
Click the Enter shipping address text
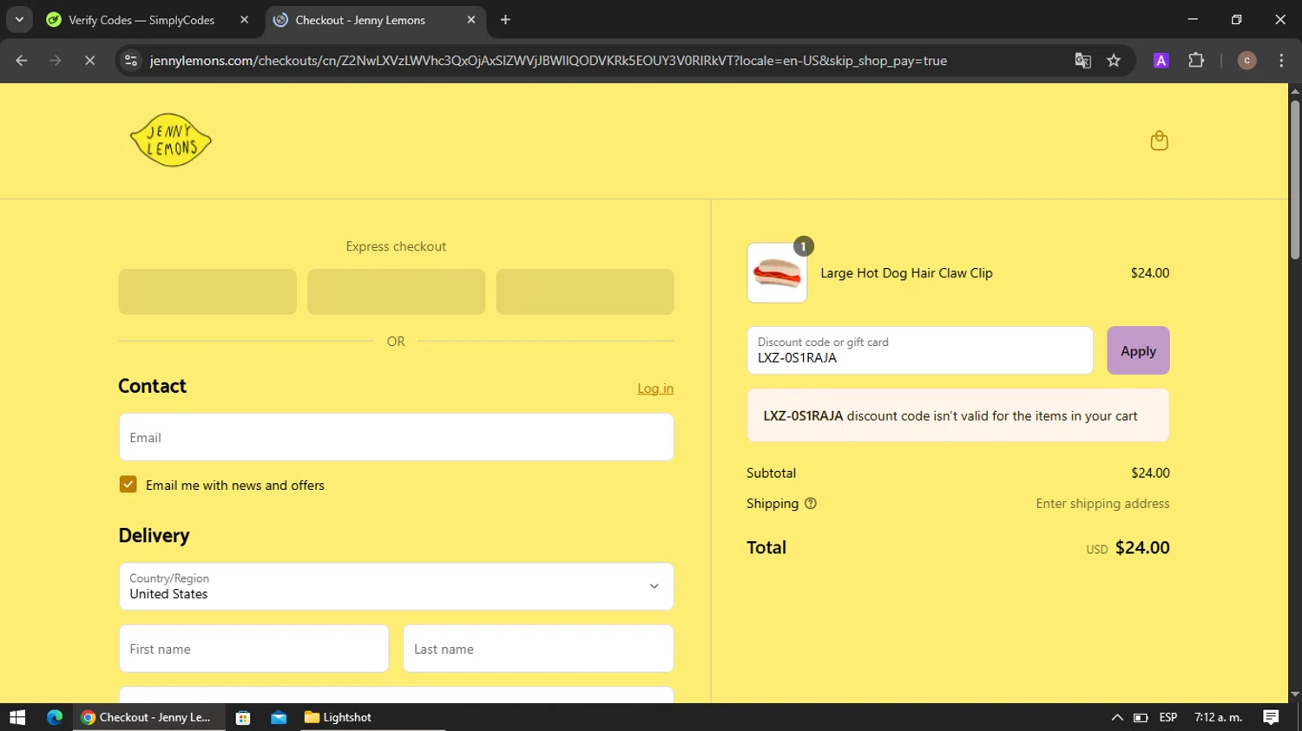1102,504
